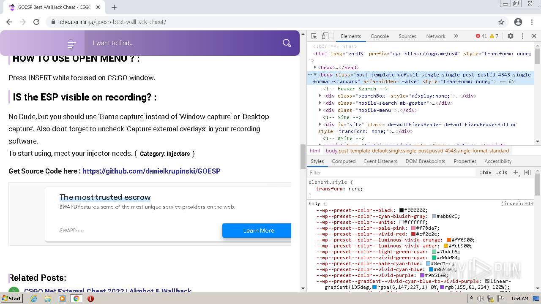Open The most trusted escrow ad title
The width and height of the screenshot is (541, 304).
(x=105, y=197)
